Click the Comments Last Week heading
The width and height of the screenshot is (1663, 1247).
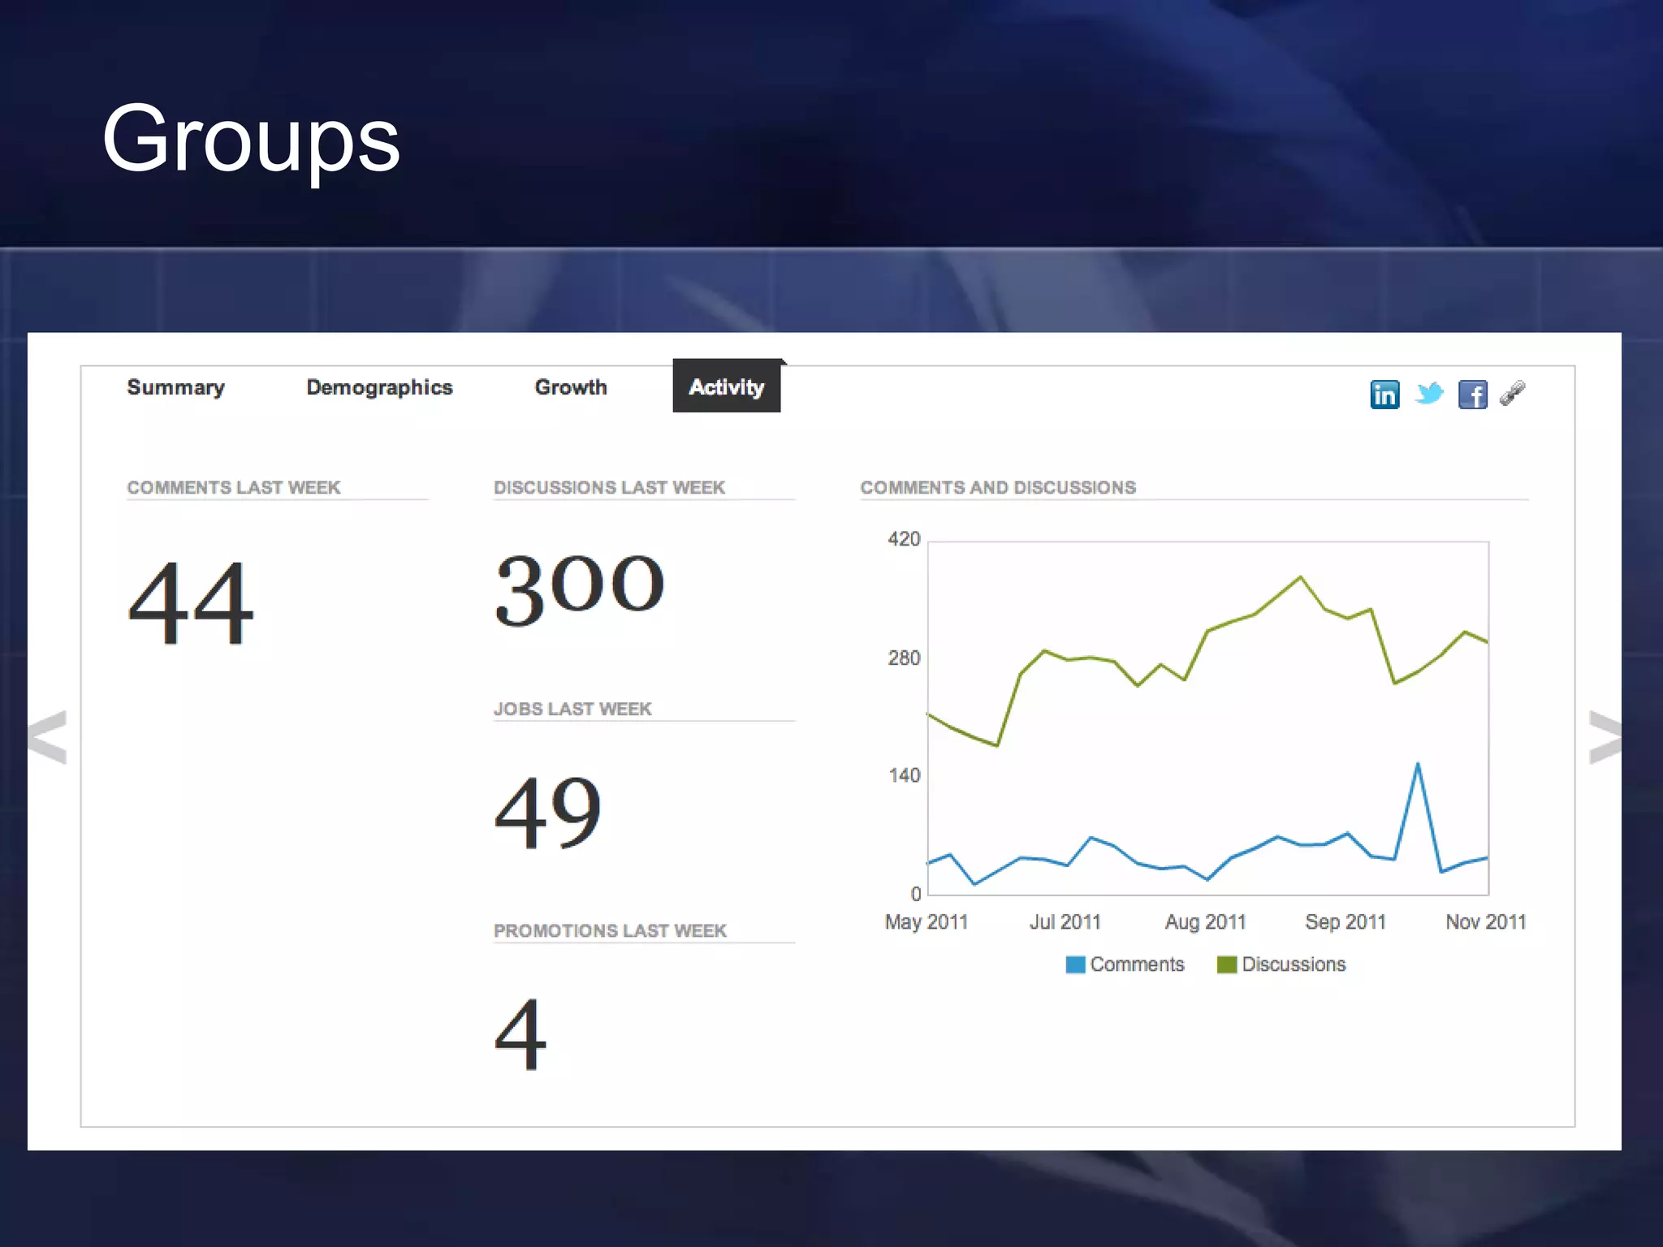(x=234, y=487)
